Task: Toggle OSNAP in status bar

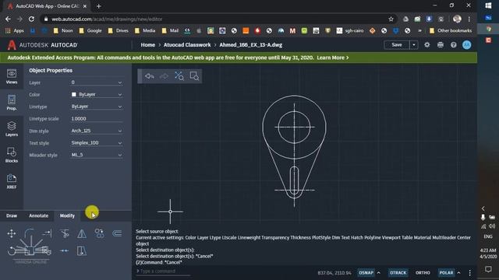Action: (x=366, y=273)
